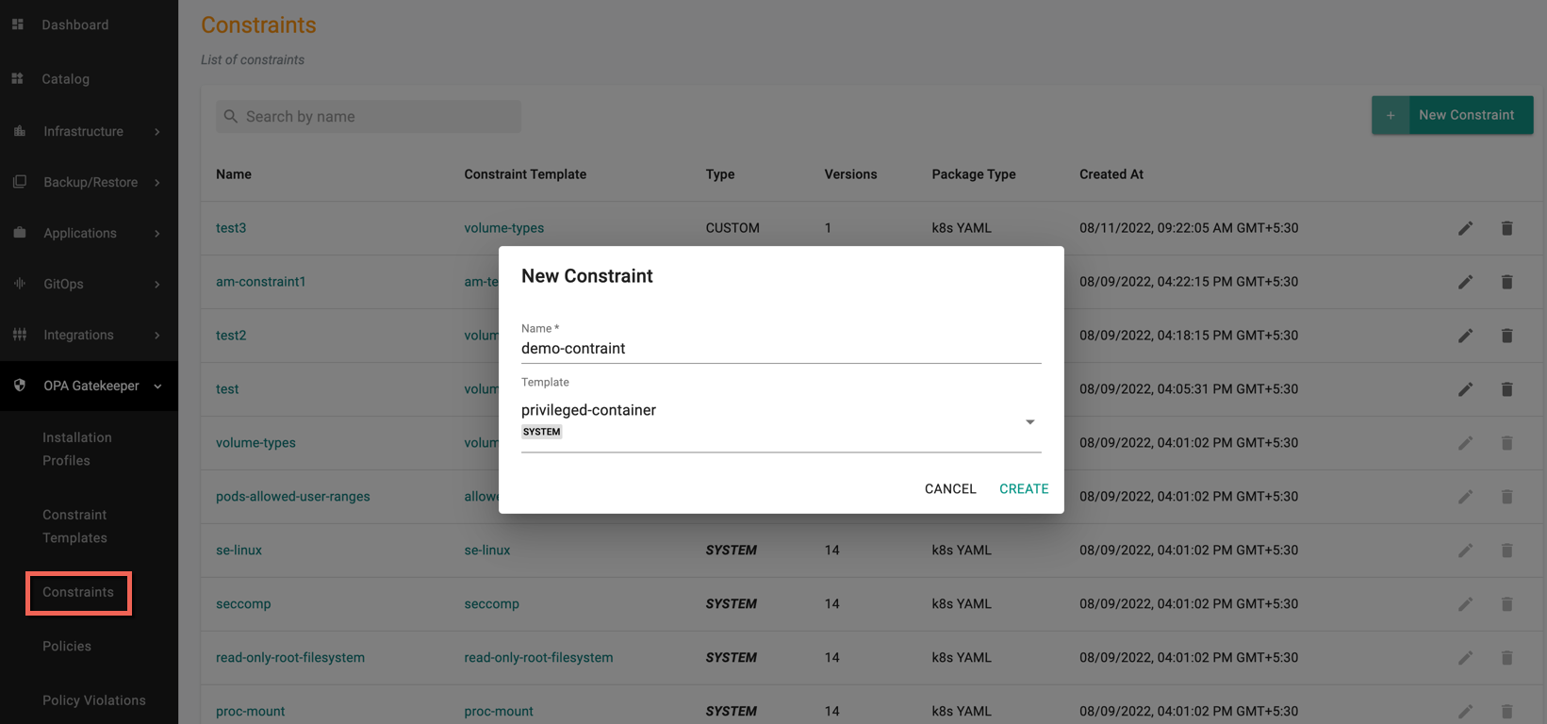Delete the test3 constraint via trash icon
This screenshot has width=1547, height=724.
point(1506,228)
